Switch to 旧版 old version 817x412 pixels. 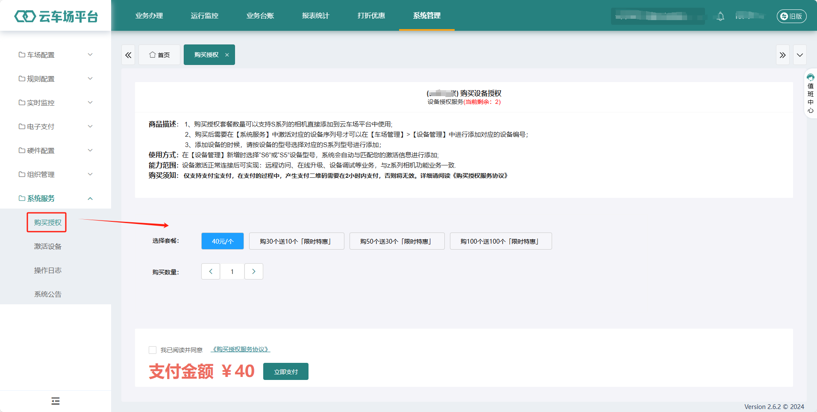(x=791, y=16)
